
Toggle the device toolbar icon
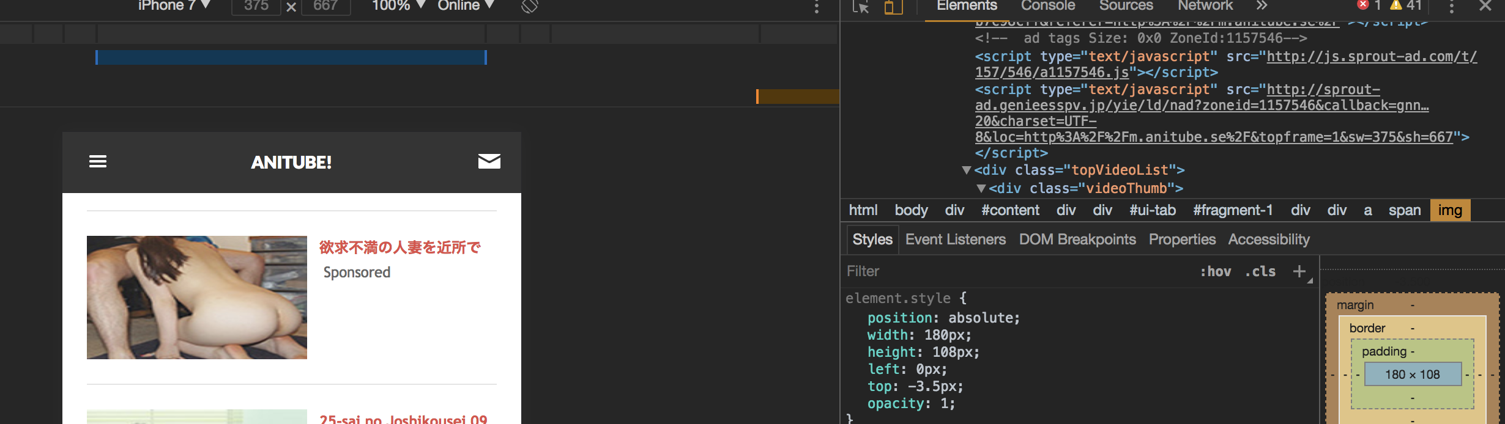click(x=893, y=7)
